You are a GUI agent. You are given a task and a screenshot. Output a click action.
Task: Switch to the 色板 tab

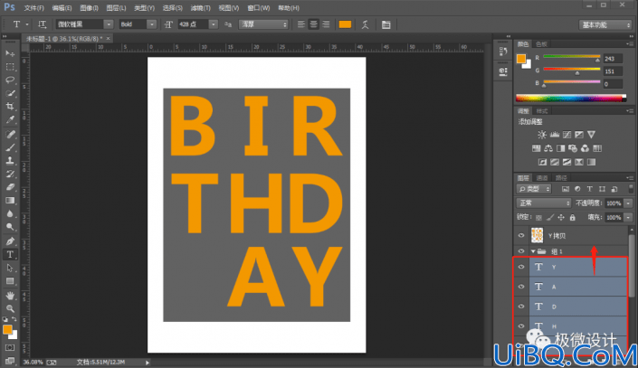[x=541, y=44]
